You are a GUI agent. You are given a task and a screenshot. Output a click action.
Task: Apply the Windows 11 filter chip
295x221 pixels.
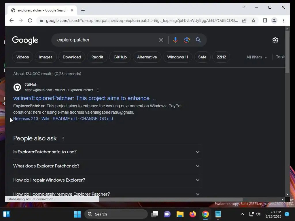(177, 57)
